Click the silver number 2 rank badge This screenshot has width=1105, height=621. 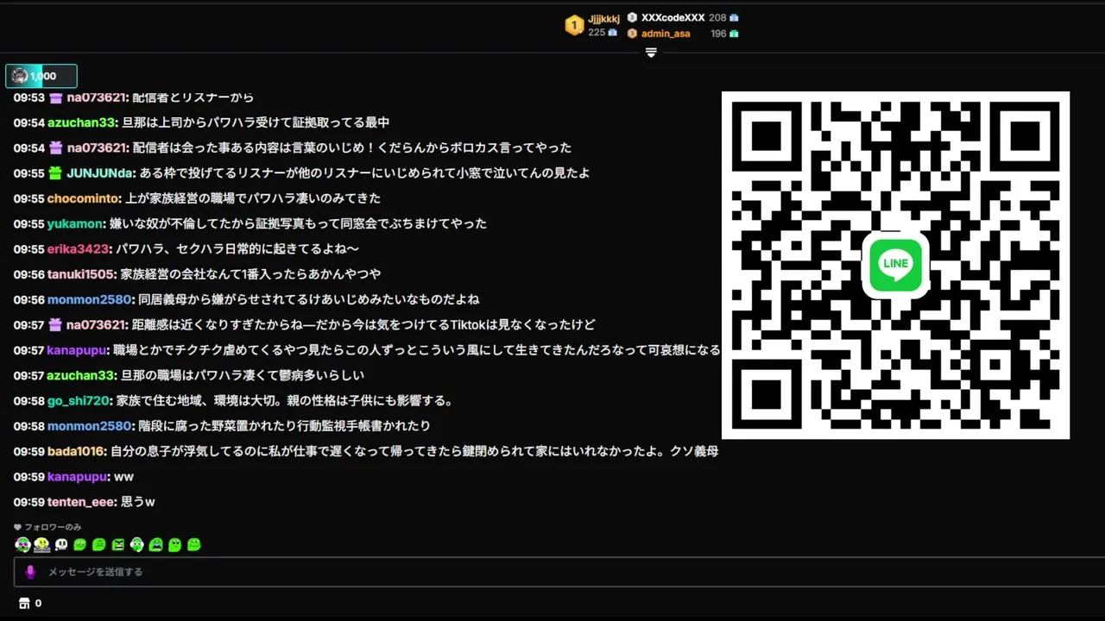point(632,17)
